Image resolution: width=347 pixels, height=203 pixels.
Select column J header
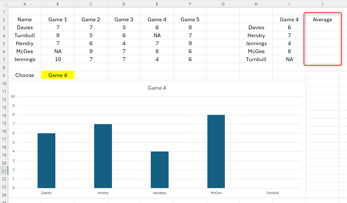coord(322,4)
